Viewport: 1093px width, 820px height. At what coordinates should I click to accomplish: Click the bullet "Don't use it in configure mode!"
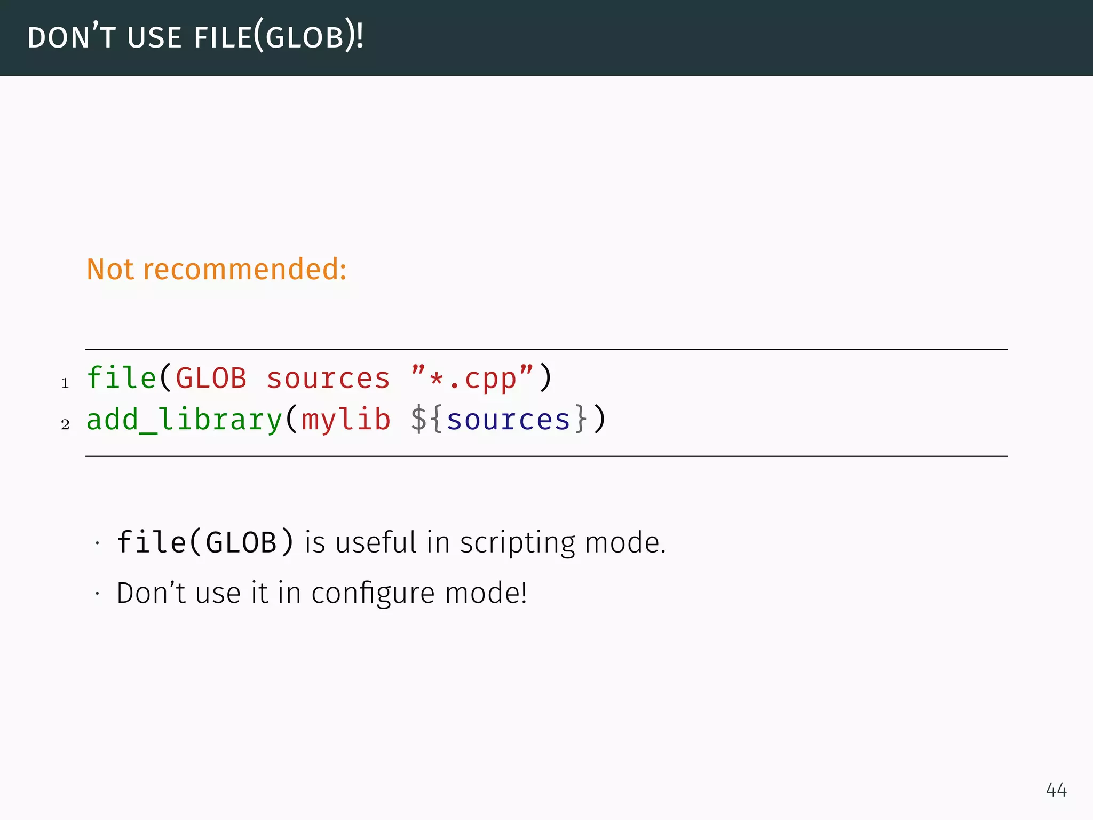click(x=322, y=593)
